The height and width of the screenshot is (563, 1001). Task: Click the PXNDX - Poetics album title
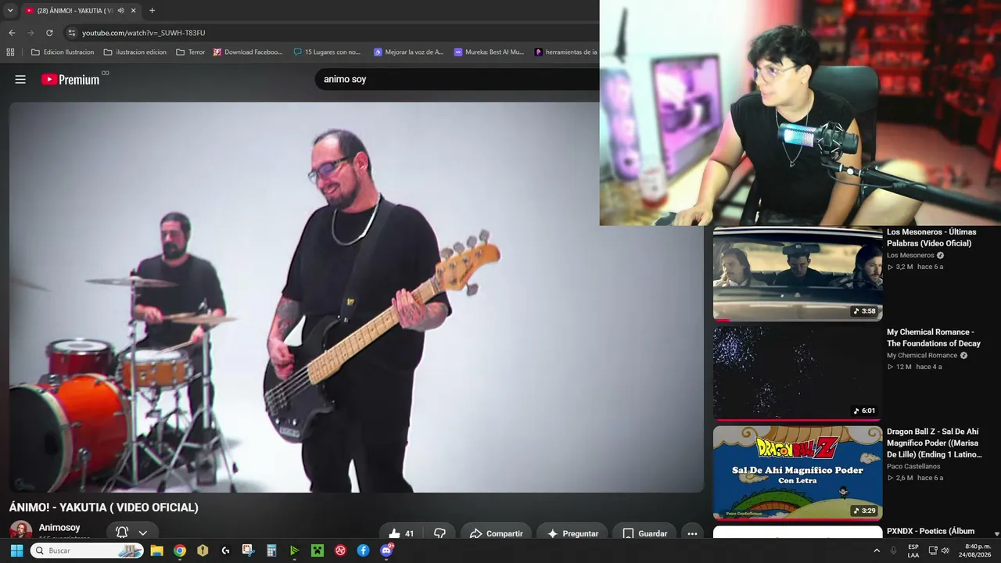pyautogui.click(x=931, y=531)
